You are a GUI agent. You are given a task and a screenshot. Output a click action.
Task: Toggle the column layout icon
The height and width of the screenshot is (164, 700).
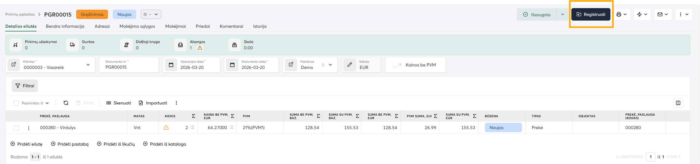coord(678,103)
